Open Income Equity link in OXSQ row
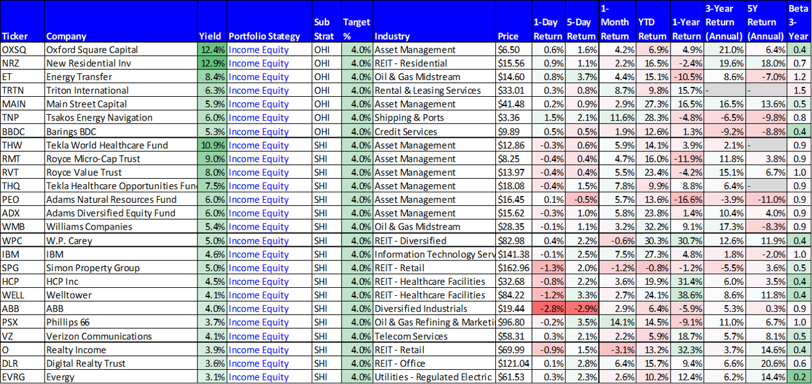812x384 pixels. (258, 50)
